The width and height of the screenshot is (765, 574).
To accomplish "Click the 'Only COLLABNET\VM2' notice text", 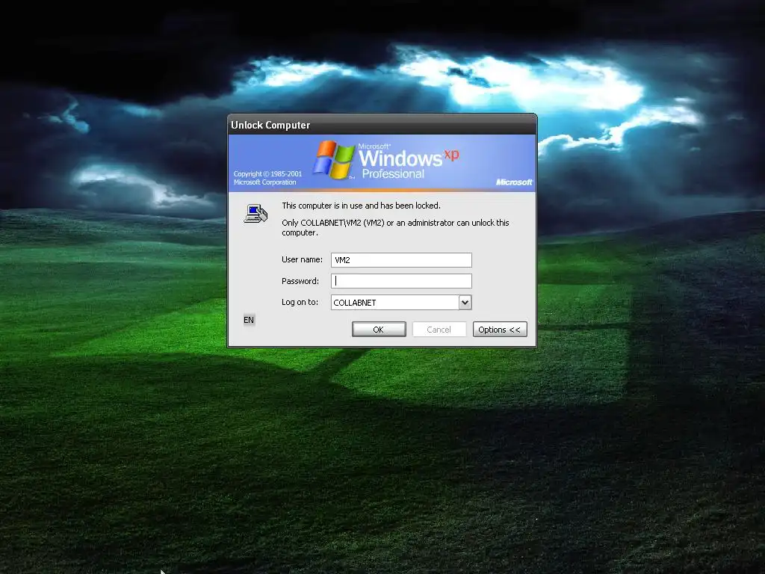I will pyautogui.click(x=395, y=227).
